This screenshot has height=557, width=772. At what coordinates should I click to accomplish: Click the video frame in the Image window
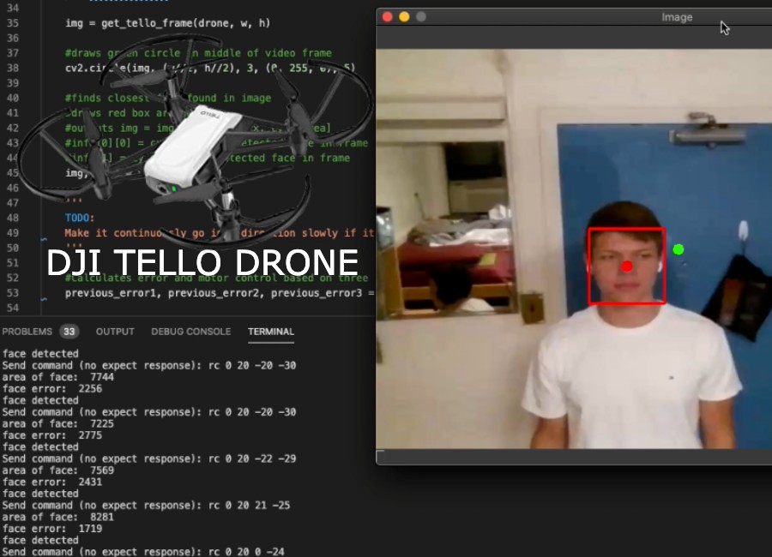click(x=574, y=249)
